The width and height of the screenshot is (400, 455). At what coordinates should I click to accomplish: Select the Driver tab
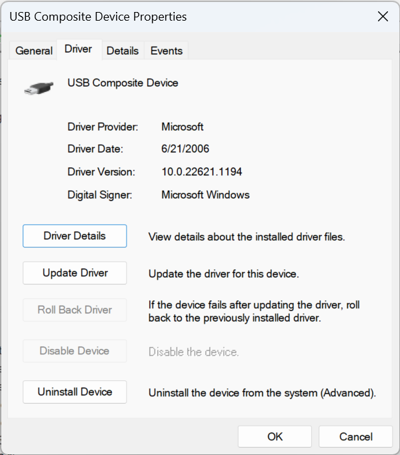click(79, 50)
